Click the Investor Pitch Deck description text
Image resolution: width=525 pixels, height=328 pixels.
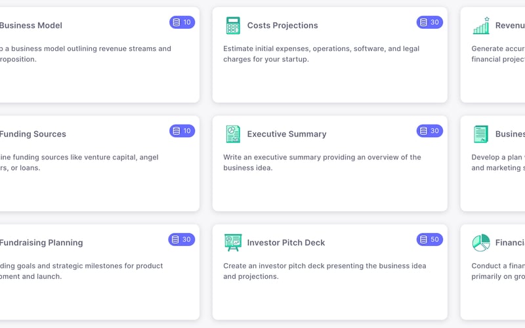pyautogui.click(x=324, y=271)
